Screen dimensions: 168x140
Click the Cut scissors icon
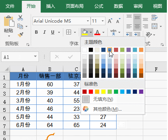pyautogui.click(x=20, y=18)
